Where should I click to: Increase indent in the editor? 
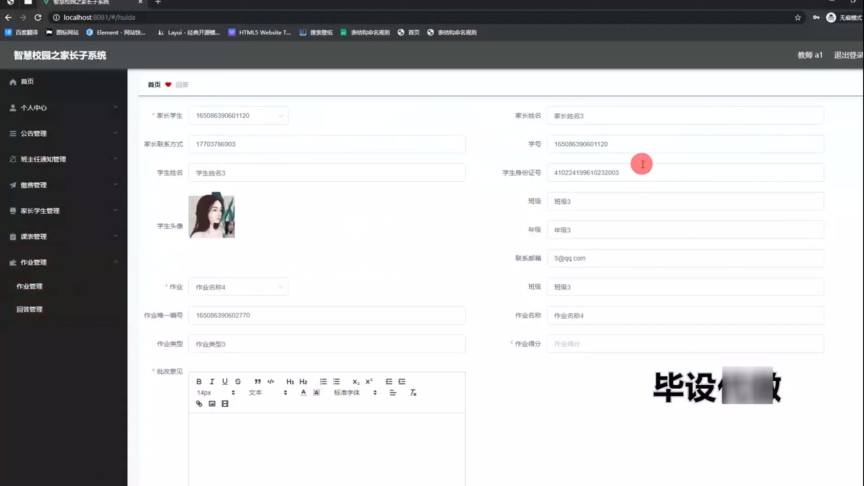[402, 382]
